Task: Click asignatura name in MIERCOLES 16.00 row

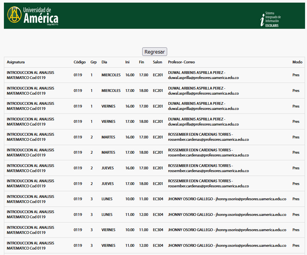Action: [x=30, y=75]
